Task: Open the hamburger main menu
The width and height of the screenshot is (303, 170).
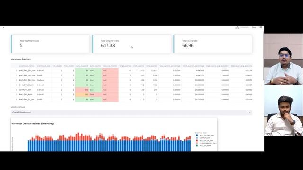Action: coord(261,27)
